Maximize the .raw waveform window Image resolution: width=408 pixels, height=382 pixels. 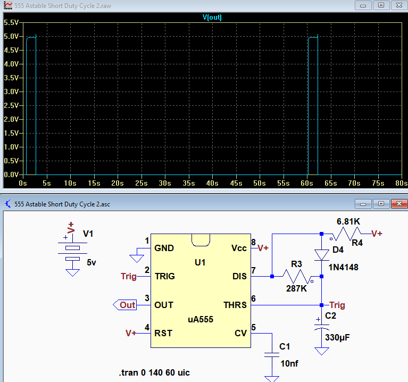click(x=381, y=5)
